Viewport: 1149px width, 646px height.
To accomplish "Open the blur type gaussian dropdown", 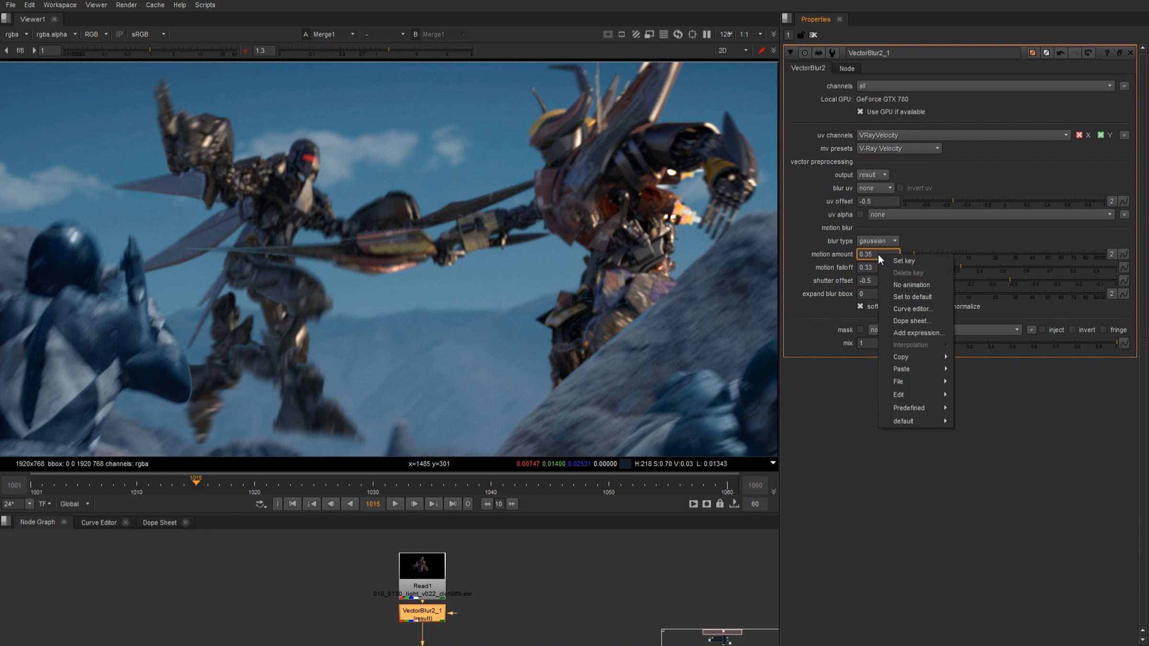I will (x=878, y=241).
